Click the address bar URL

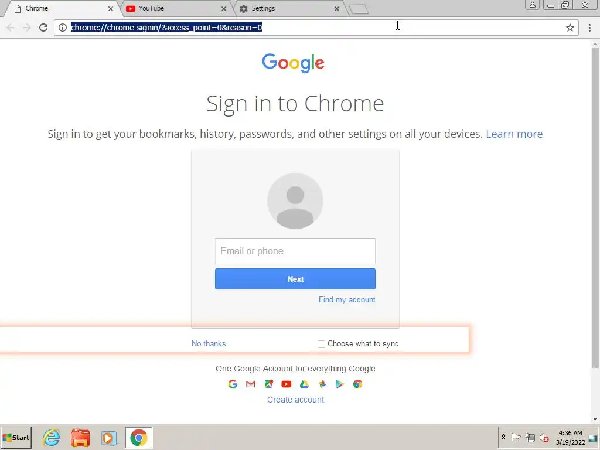point(166,28)
